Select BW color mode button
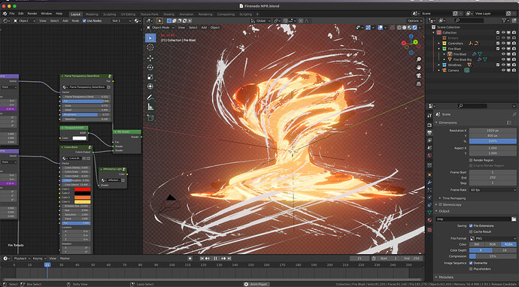The height and width of the screenshot is (287, 519). coord(477,244)
